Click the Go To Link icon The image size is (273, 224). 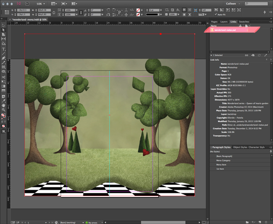click(x=253, y=55)
